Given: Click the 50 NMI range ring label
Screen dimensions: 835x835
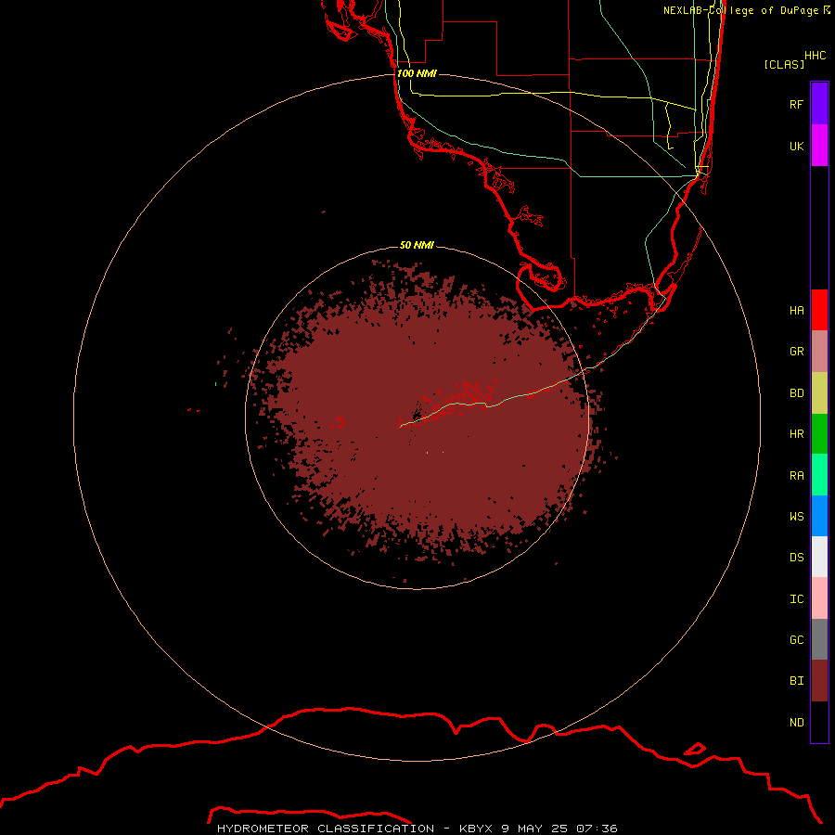Looking at the screenshot, I should [x=417, y=245].
